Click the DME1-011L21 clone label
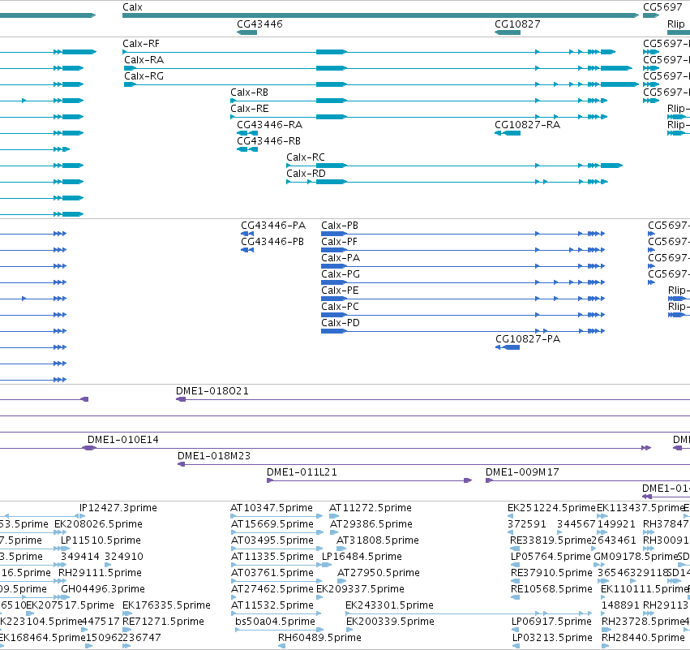The height and width of the screenshot is (650, 690). (302, 472)
